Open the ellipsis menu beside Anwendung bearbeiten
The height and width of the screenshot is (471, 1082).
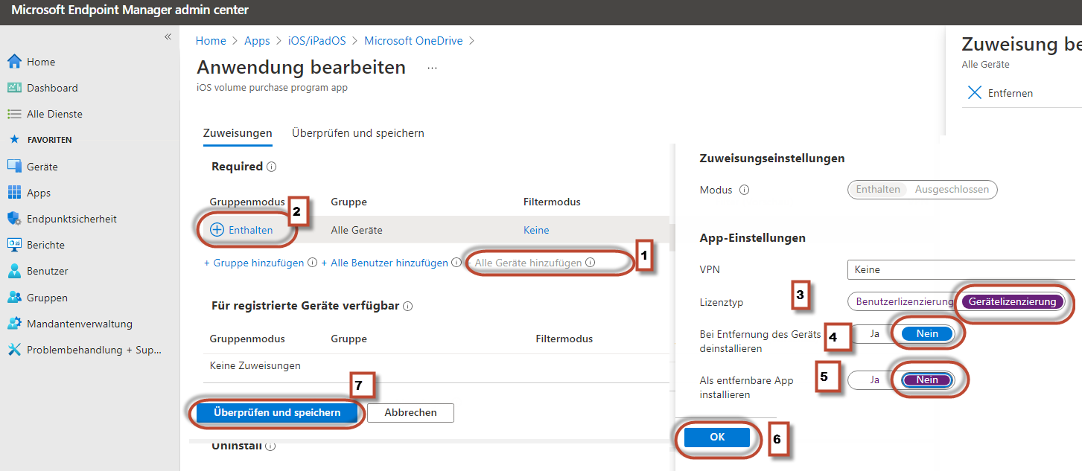click(432, 68)
